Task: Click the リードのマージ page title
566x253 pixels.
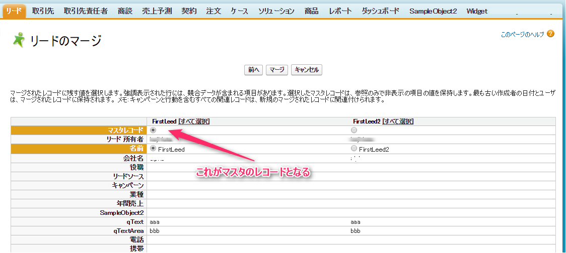Action: (x=65, y=41)
